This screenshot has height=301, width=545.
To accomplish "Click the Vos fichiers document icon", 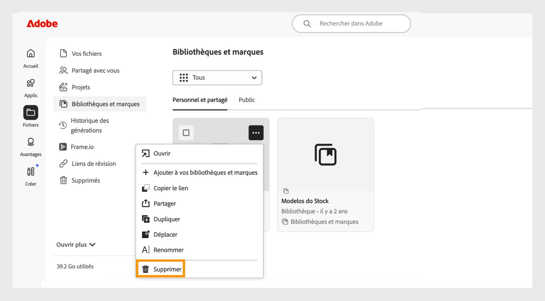I will [x=63, y=53].
